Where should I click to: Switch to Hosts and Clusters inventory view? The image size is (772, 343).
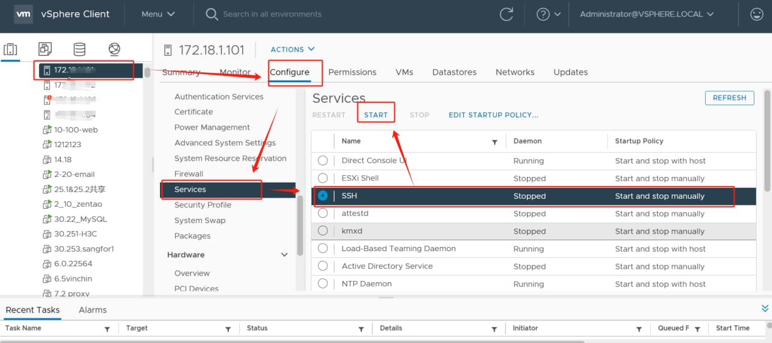click(x=10, y=50)
